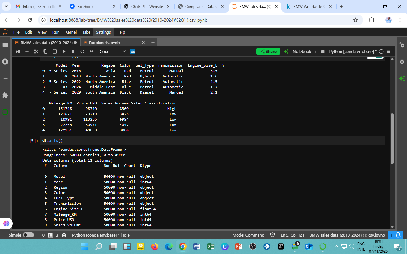Toggle the blue notebook tools button in toolbar

[133, 51]
